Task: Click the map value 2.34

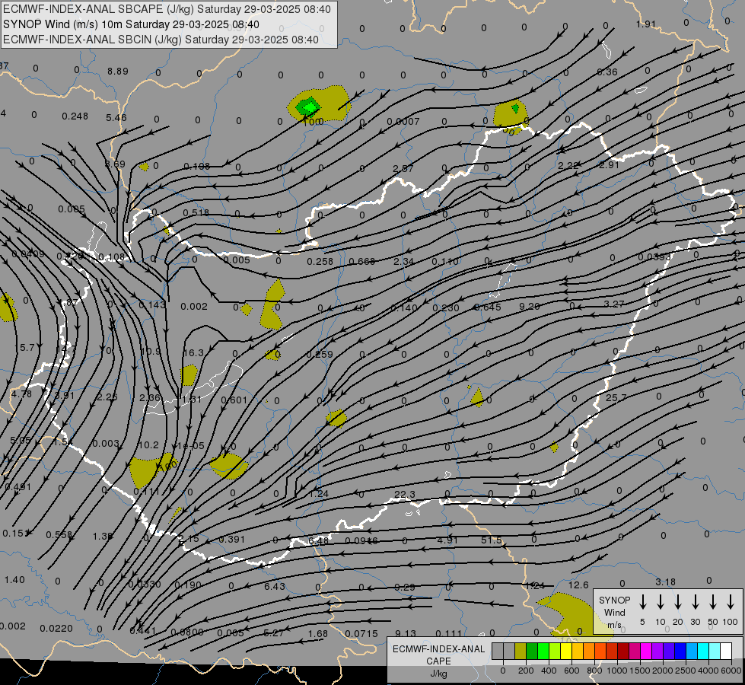Action: coord(403,262)
